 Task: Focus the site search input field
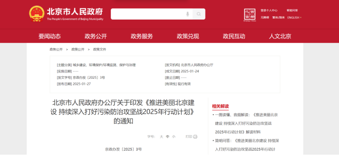pyautogui.click(x=152, y=14)
